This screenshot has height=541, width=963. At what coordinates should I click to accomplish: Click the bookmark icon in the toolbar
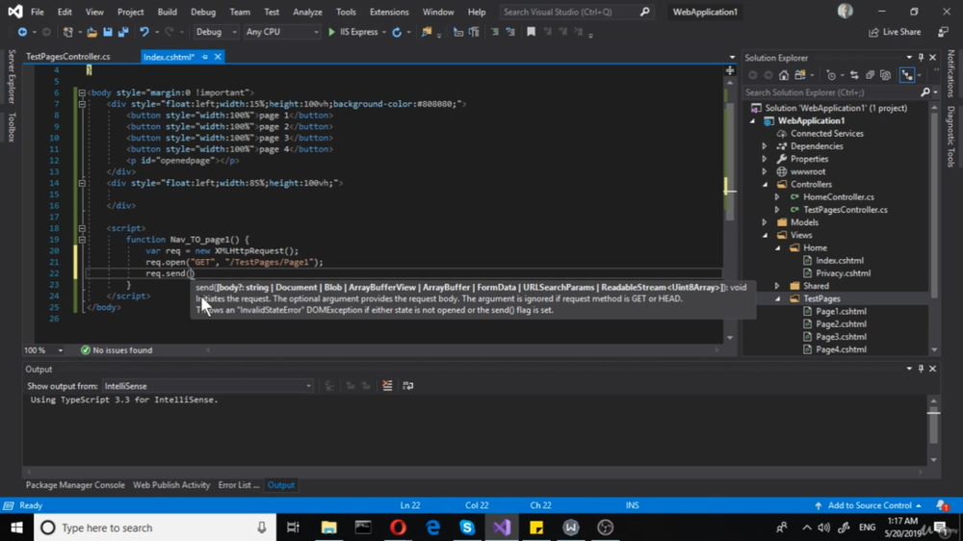[x=531, y=32]
